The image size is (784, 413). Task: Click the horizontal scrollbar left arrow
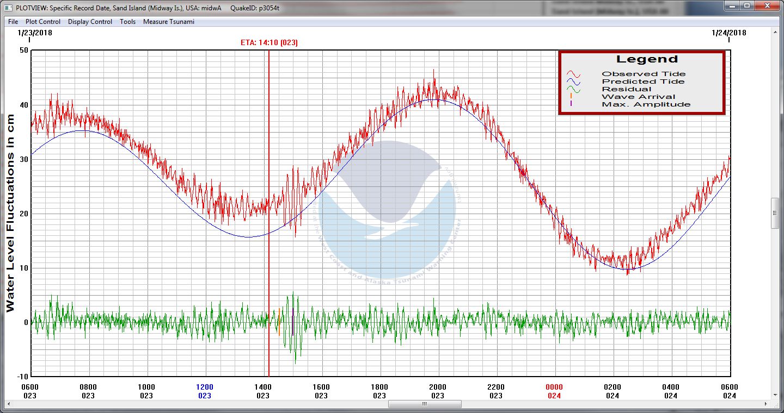[4, 404]
